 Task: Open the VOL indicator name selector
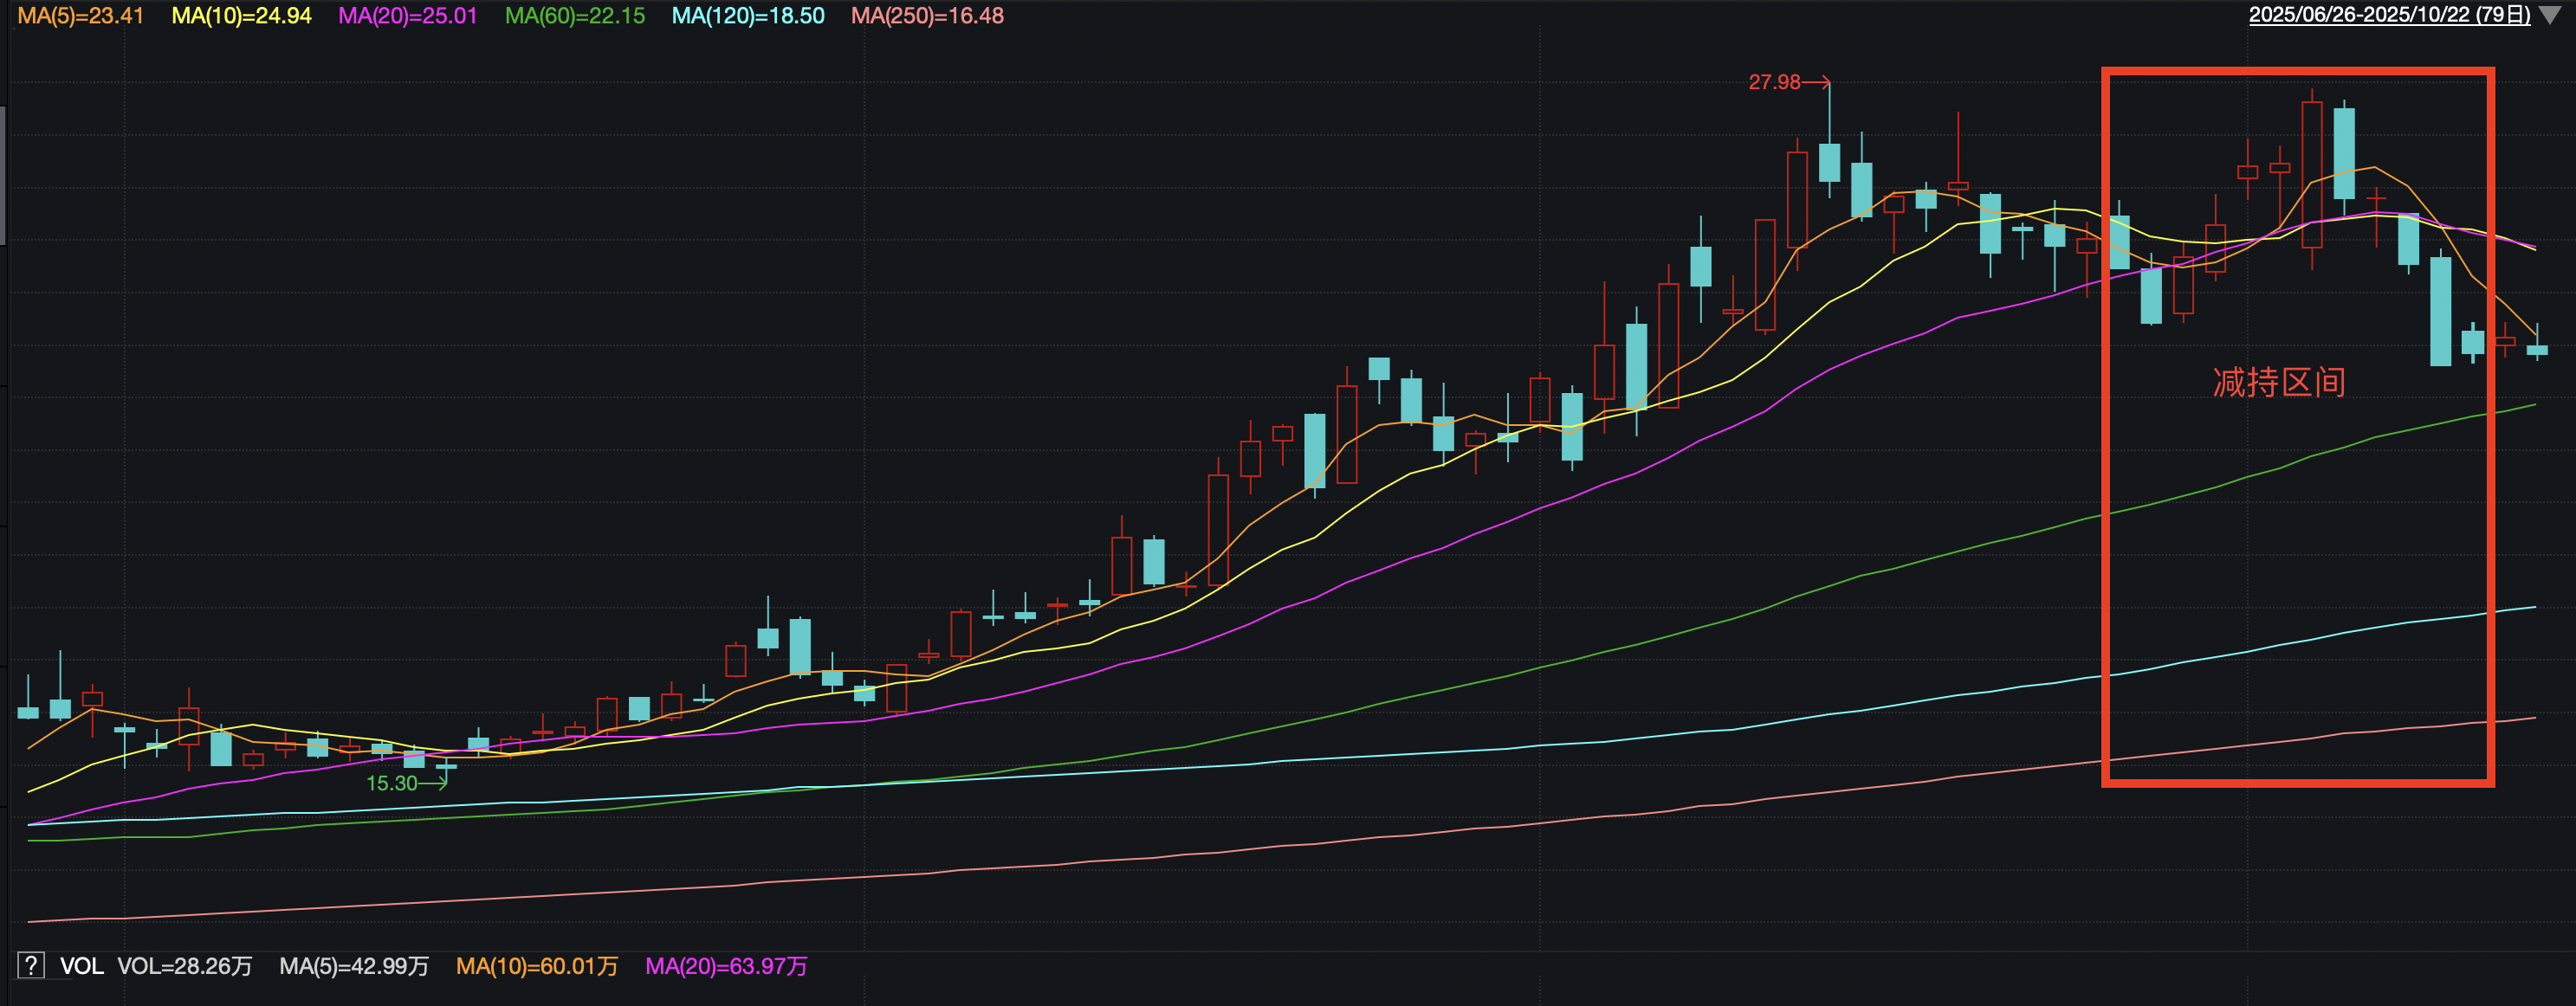(81, 966)
